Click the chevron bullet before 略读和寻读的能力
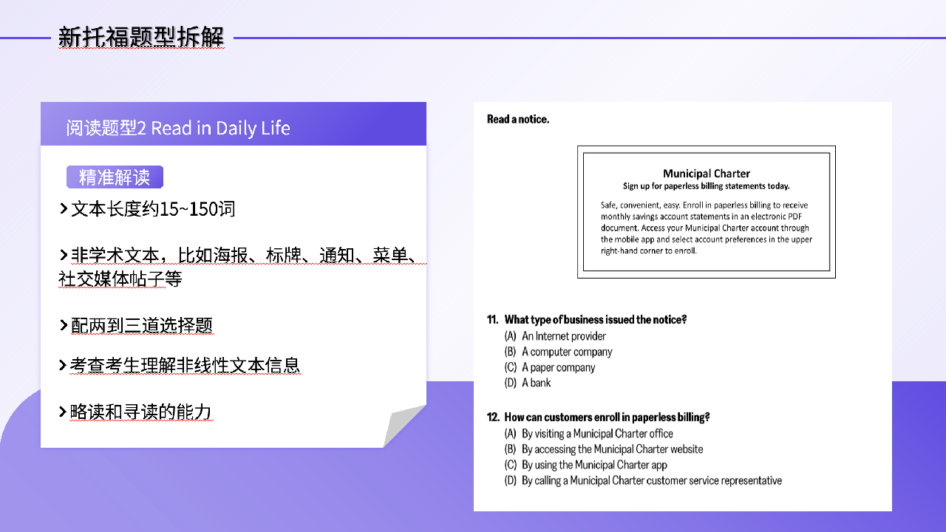Image resolution: width=946 pixels, height=532 pixels. click(x=64, y=412)
